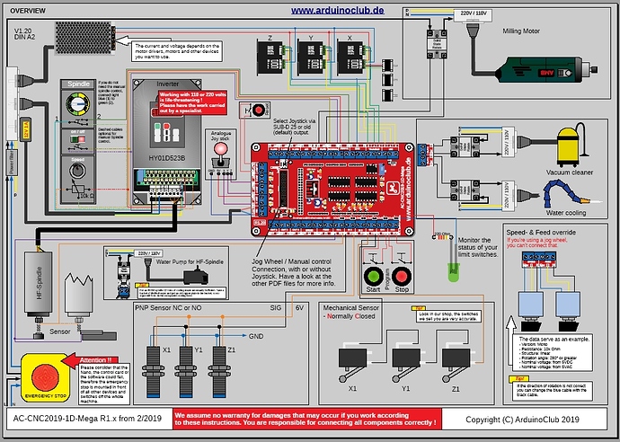Click the 'Speed- & Feed override' heading
620x442 pixels.
coord(541,233)
